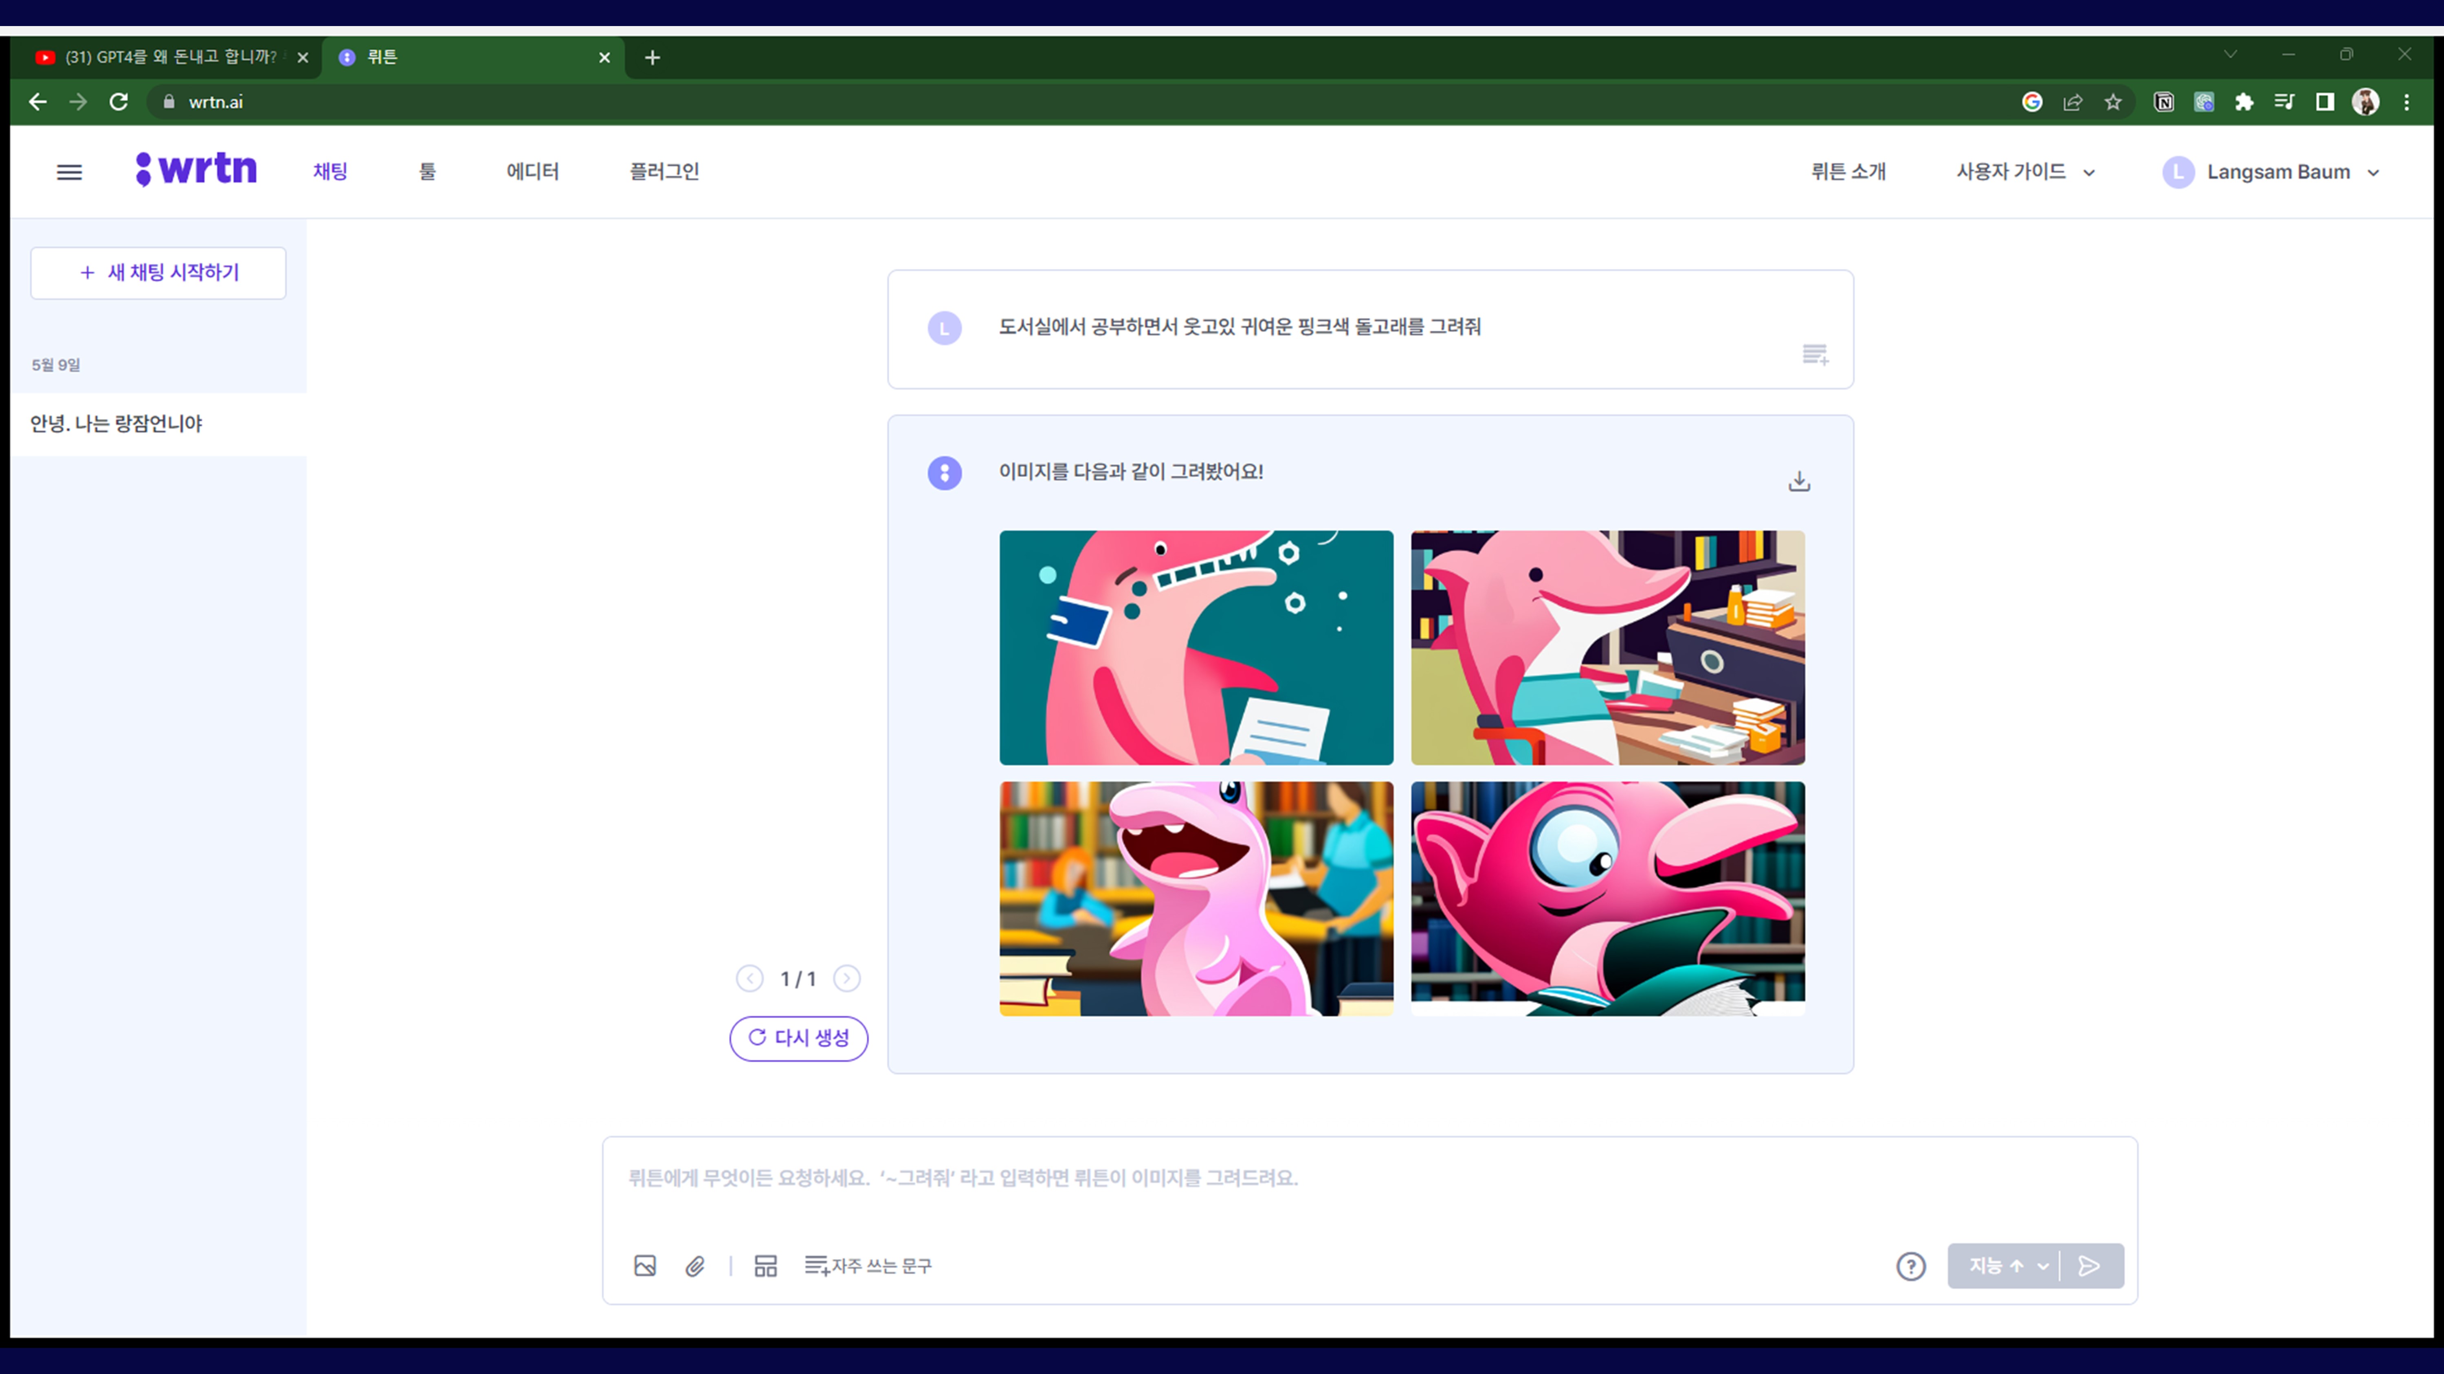Start a new chat with 새 채팅 시작하기
Screen dimensions: 2444x1374
pyautogui.click(x=158, y=273)
